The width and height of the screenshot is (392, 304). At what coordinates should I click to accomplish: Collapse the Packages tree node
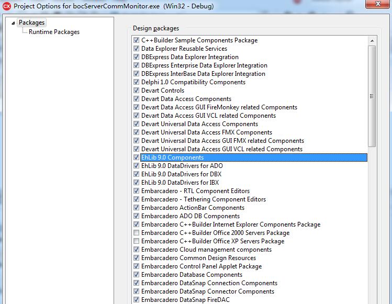point(14,23)
